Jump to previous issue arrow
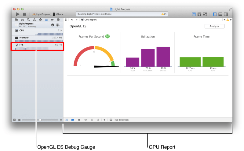Viewport: 244px width, 151px height. coord(224,20)
